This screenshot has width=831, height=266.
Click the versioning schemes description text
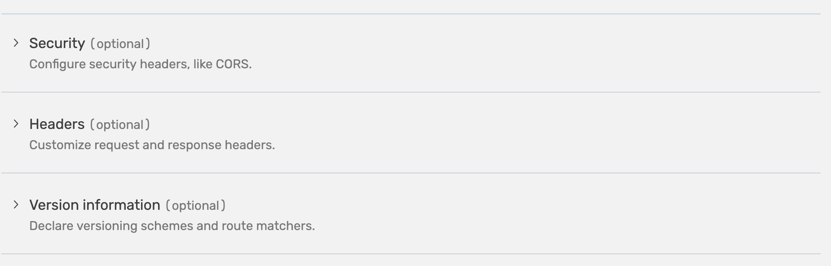(x=172, y=226)
